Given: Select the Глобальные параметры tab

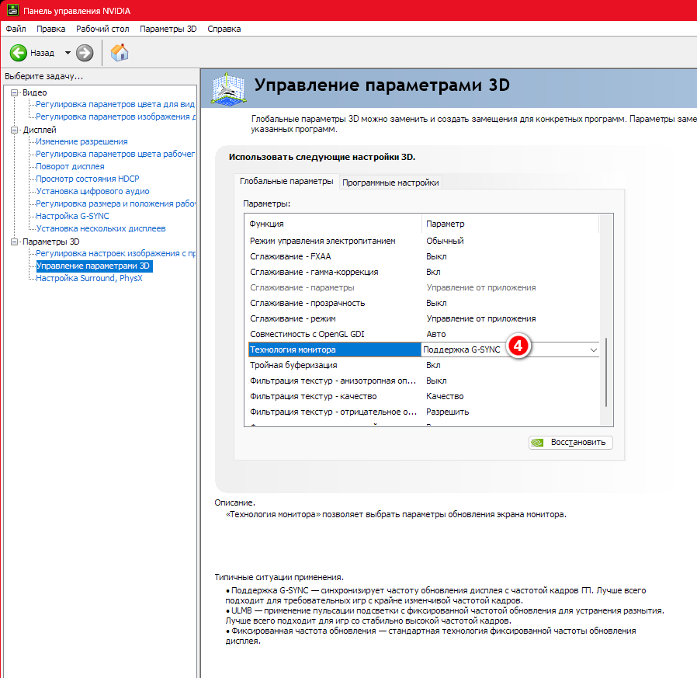Looking at the screenshot, I should [286, 182].
